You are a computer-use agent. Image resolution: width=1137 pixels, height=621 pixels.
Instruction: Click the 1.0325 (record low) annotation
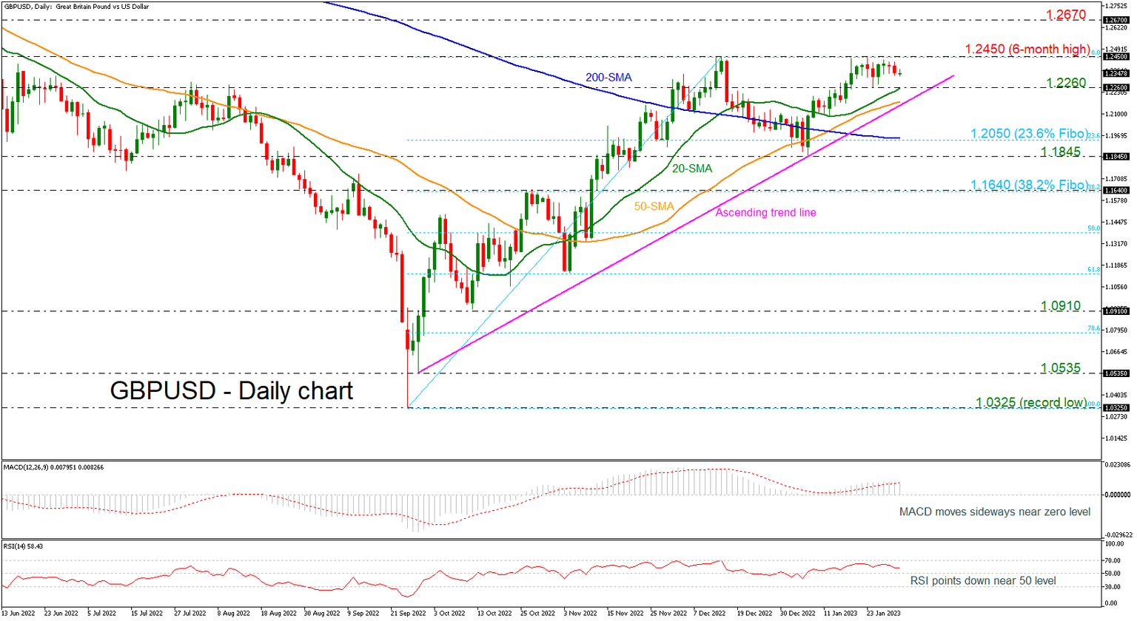(x=1031, y=402)
